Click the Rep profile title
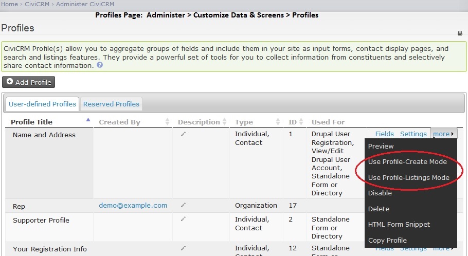The image size is (468, 256). 19,207
